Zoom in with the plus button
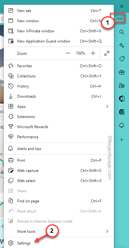The height and width of the screenshot is (248, 129). point(93,53)
